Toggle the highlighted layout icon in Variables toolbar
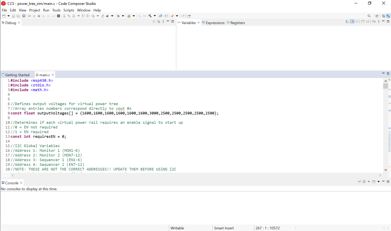Viewport: 391px width, 231px height. (352, 22)
